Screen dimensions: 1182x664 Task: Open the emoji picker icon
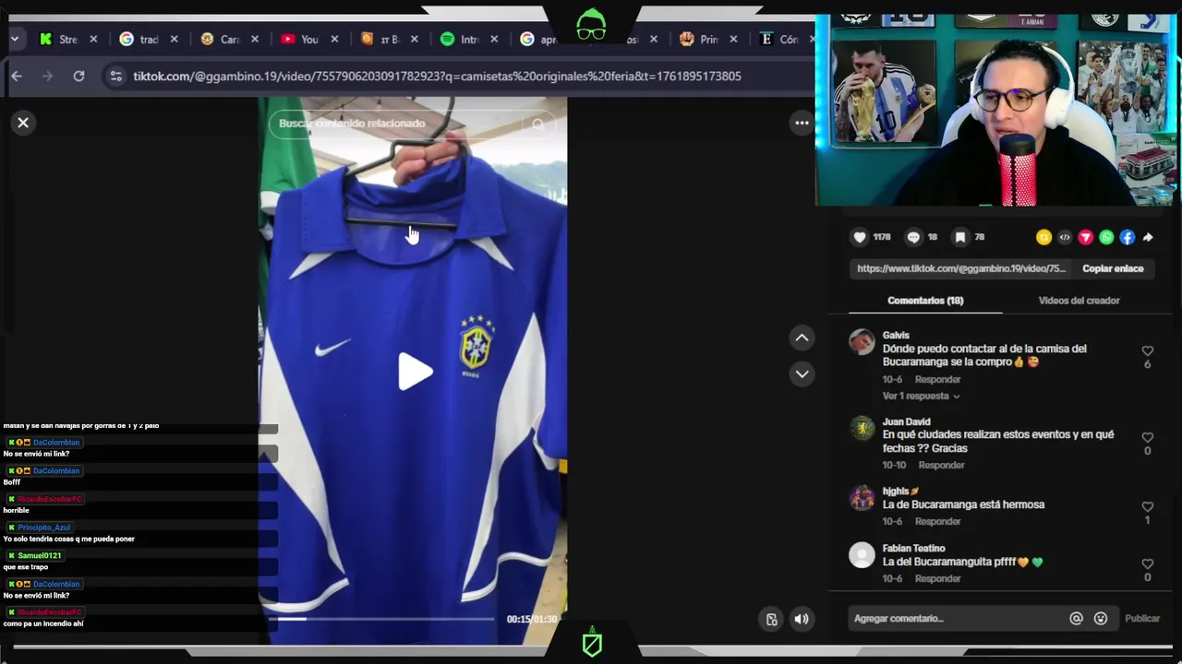[1100, 619]
